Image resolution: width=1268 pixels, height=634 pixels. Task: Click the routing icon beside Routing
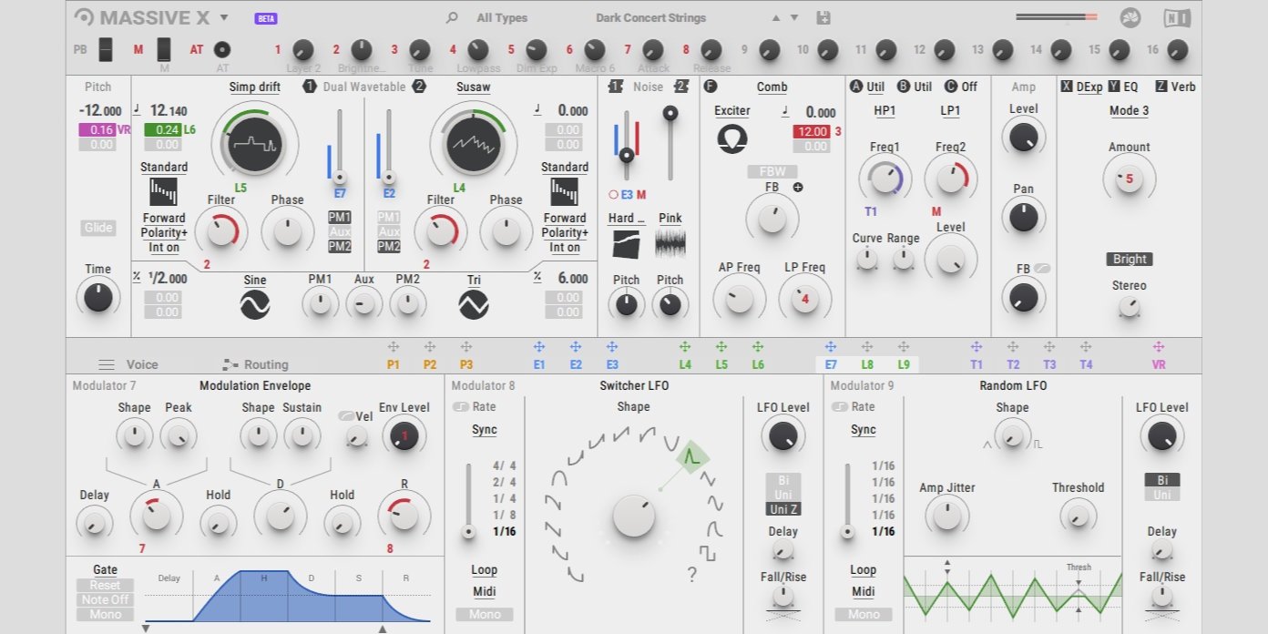230,364
